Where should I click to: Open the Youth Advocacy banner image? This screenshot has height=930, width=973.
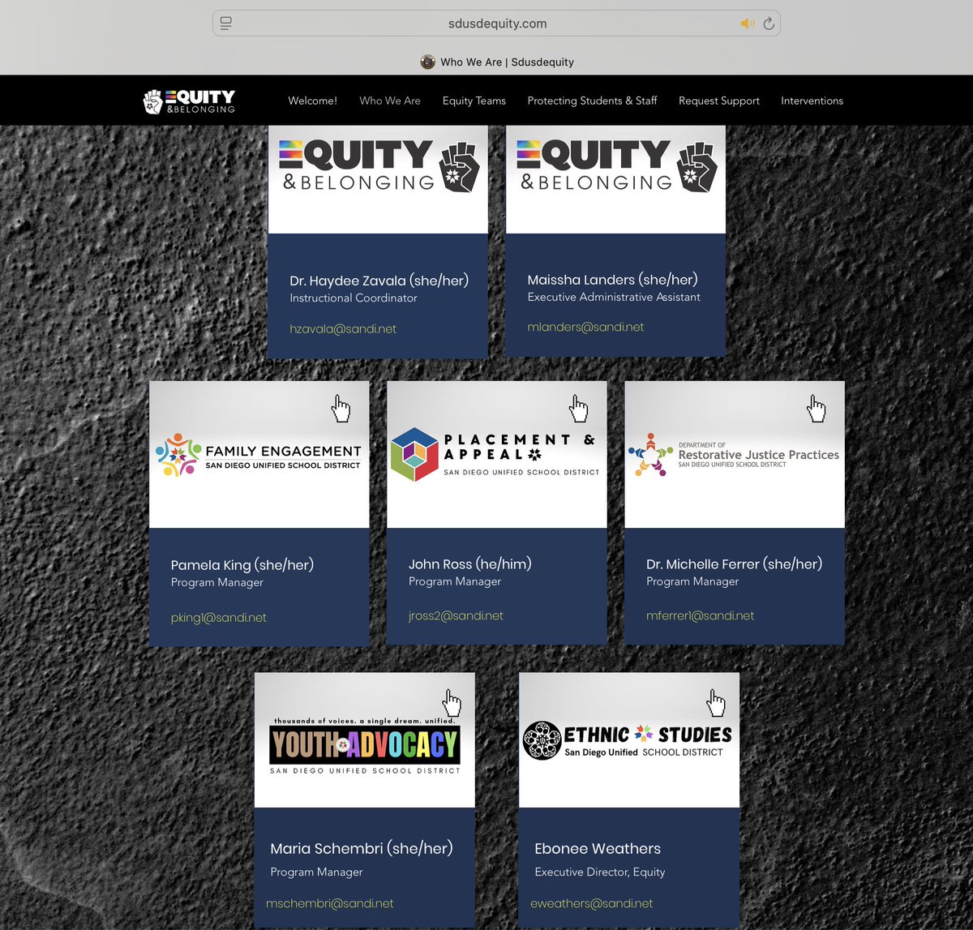pos(365,745)
